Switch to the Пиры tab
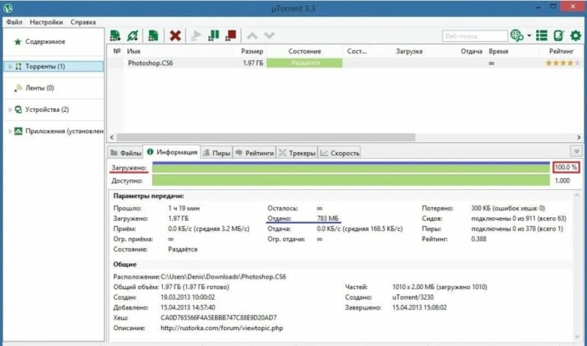This screenshot has width=587, height=346. 217,153
